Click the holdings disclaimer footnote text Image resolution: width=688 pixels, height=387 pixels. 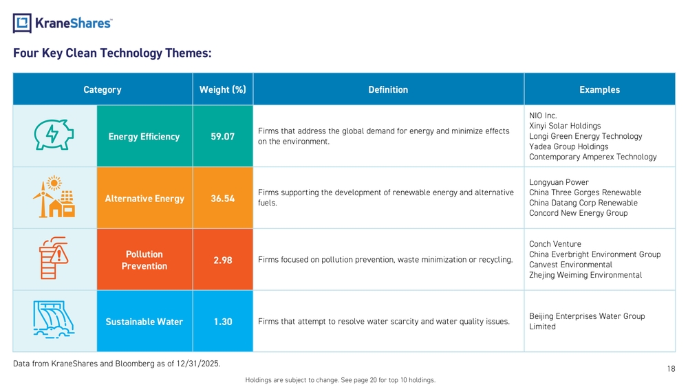click(x=340, y=380)
